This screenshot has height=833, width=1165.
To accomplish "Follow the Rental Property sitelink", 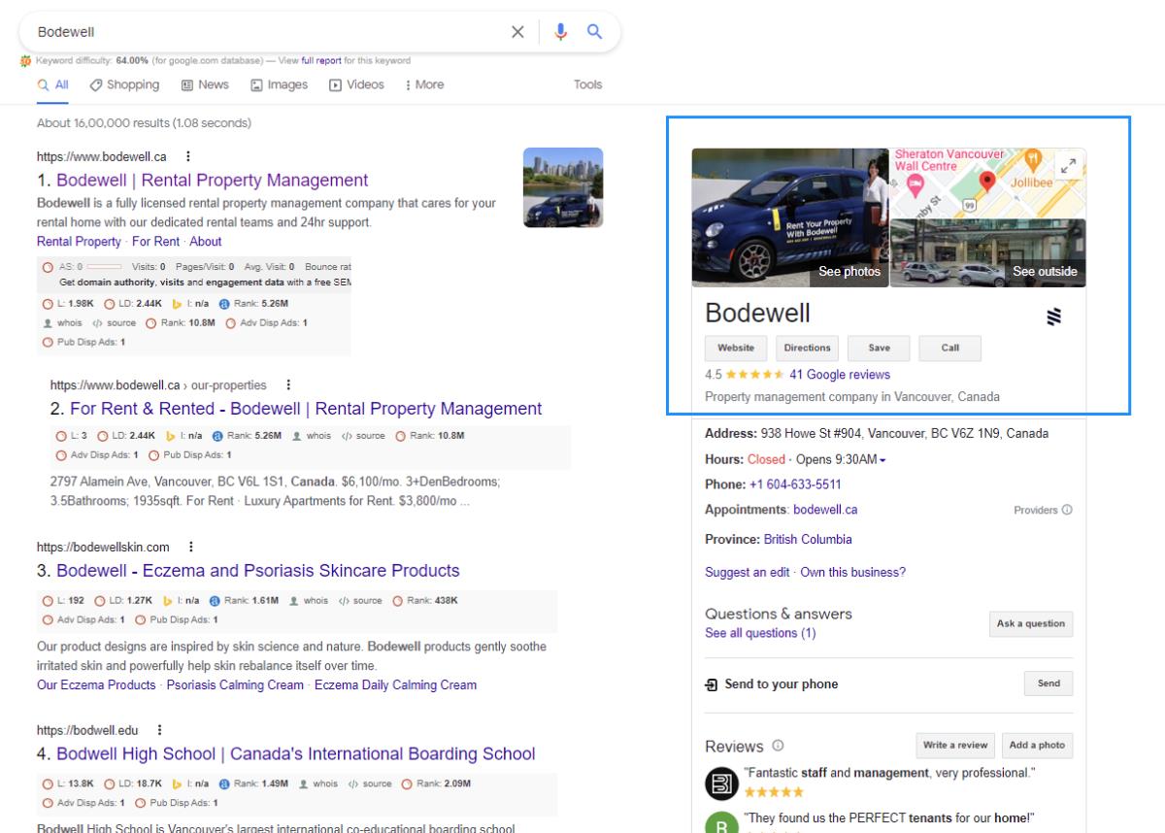I will click(x=79, y=242).
